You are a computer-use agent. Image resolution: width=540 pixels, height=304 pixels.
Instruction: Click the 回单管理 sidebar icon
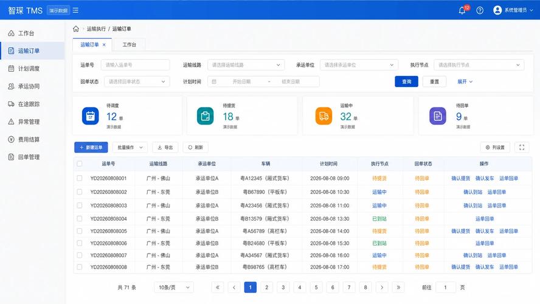[11, 157]
